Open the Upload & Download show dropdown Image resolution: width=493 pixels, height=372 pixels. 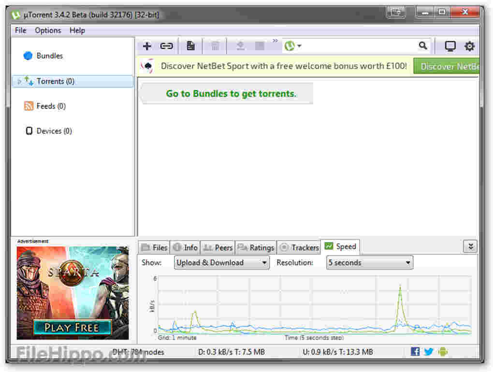[222, 263]
